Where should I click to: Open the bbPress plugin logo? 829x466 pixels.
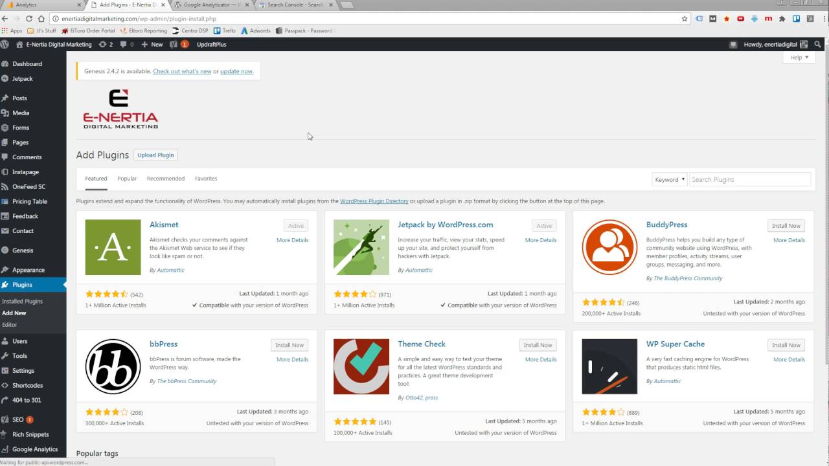[113, 366]
